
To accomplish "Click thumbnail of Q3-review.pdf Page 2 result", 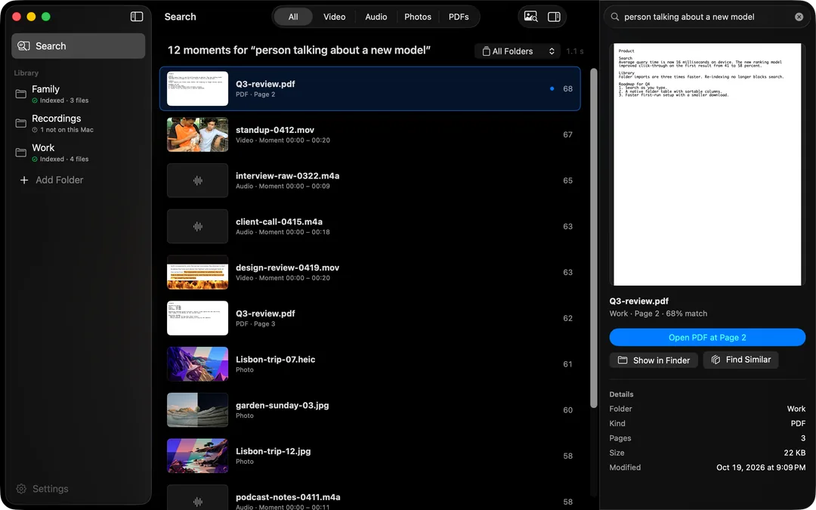I will click(197, 88).
